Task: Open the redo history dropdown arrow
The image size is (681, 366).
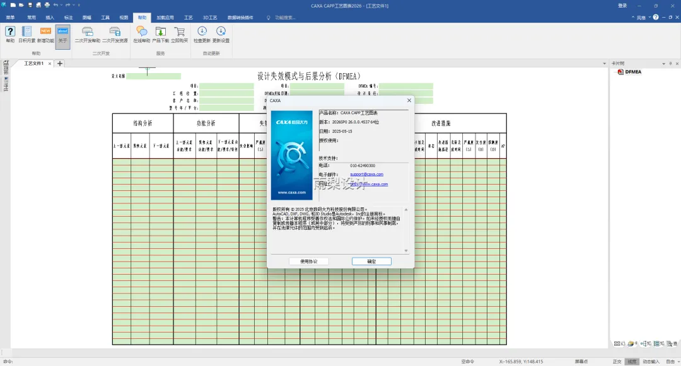Action: pyautogui.click(x=73, y=5)
